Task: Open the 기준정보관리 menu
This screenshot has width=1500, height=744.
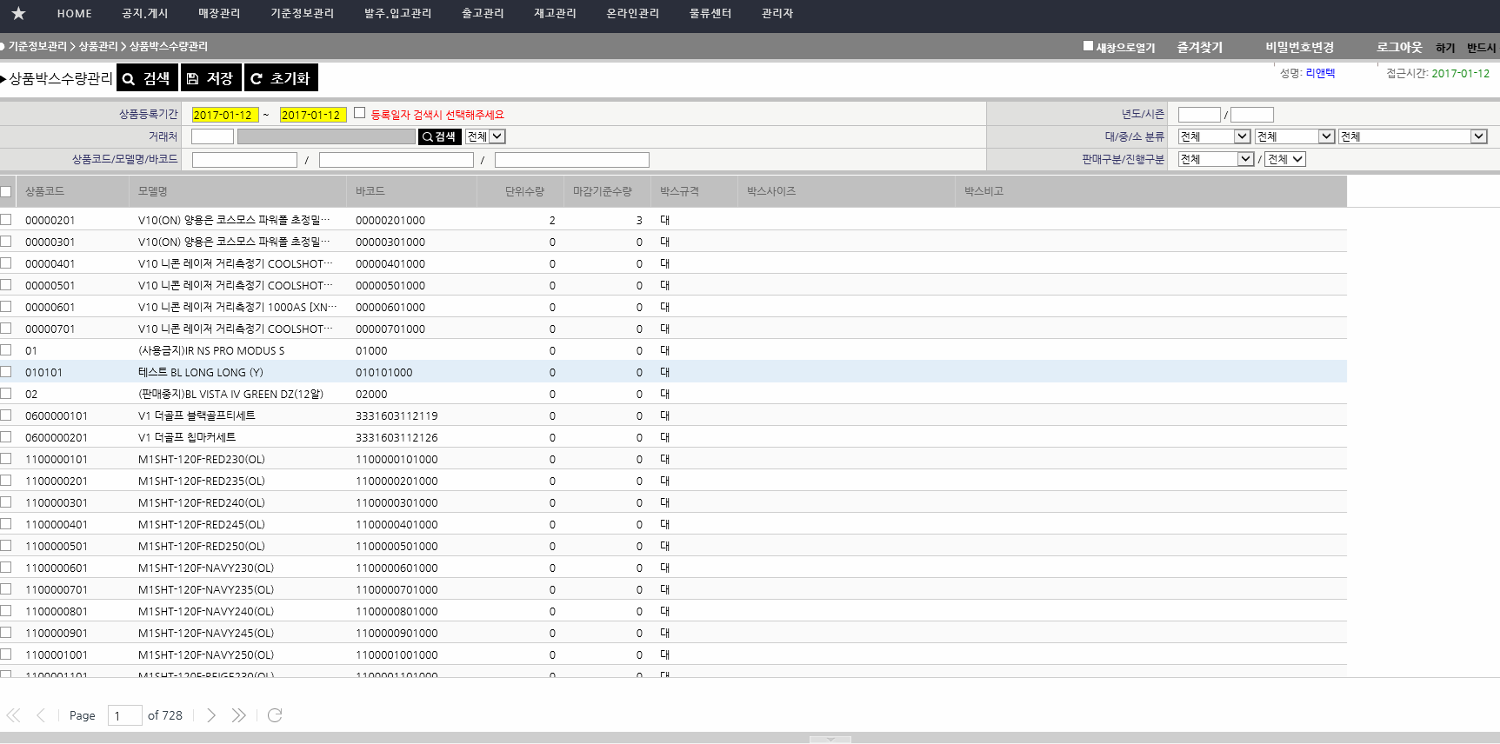Action: point(302,13)
